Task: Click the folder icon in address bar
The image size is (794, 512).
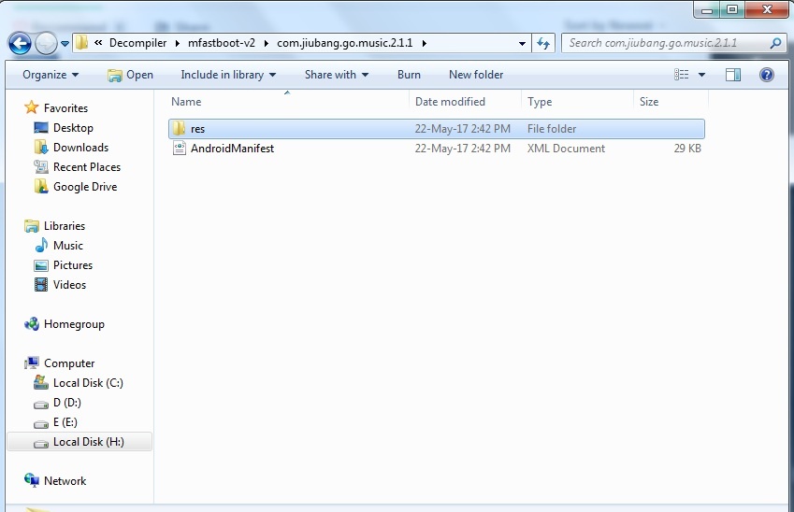Action: tap(82, 43)
